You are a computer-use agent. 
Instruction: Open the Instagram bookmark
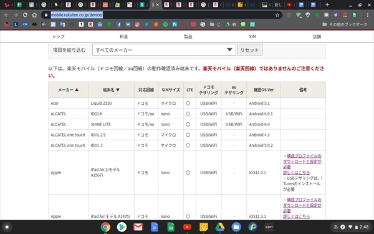pos(137,24)
